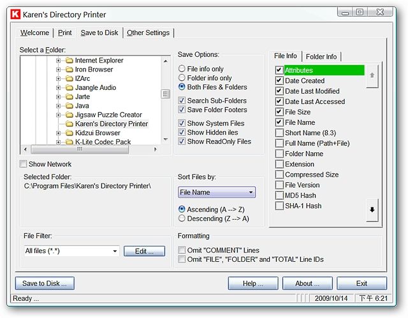The image size is (408, 318).
Task: Expand the Jarte tree node
Action: 58,97
